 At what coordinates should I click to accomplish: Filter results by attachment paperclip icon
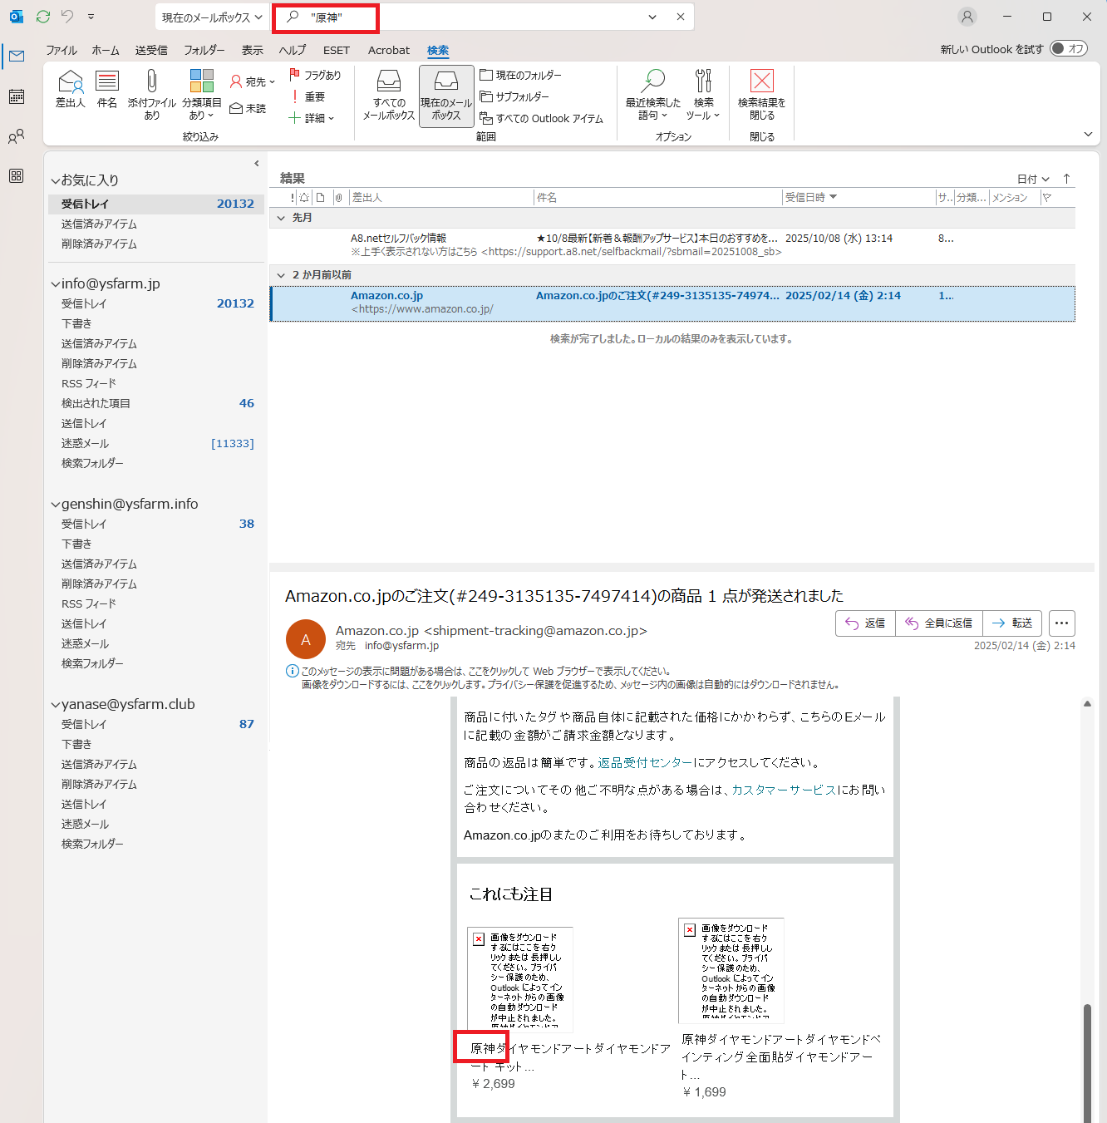coord(151,81)
